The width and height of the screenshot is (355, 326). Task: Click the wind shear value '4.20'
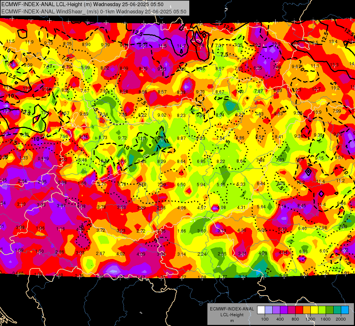(263, 253)
